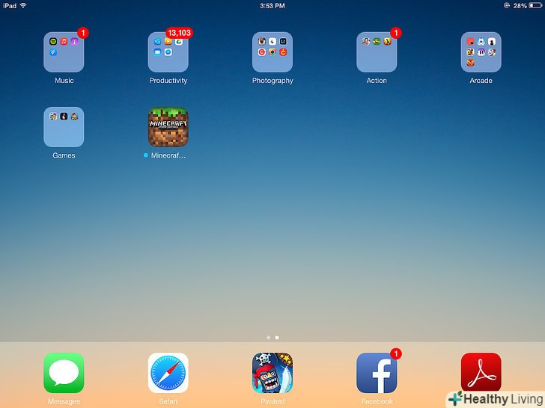Tap the Wi-Fi icon in status bar
Viewport: 545px width, 408px height.
23,5
